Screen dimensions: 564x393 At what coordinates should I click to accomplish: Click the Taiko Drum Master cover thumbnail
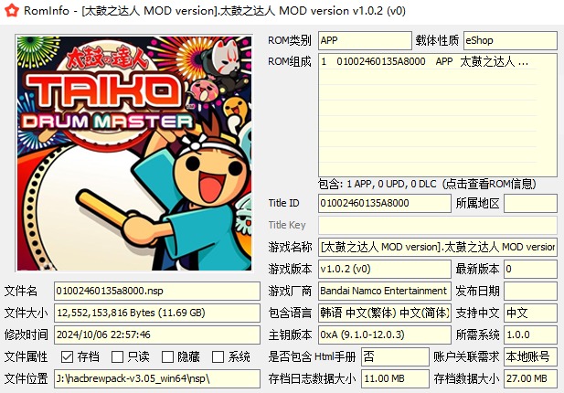pos(133,153)
